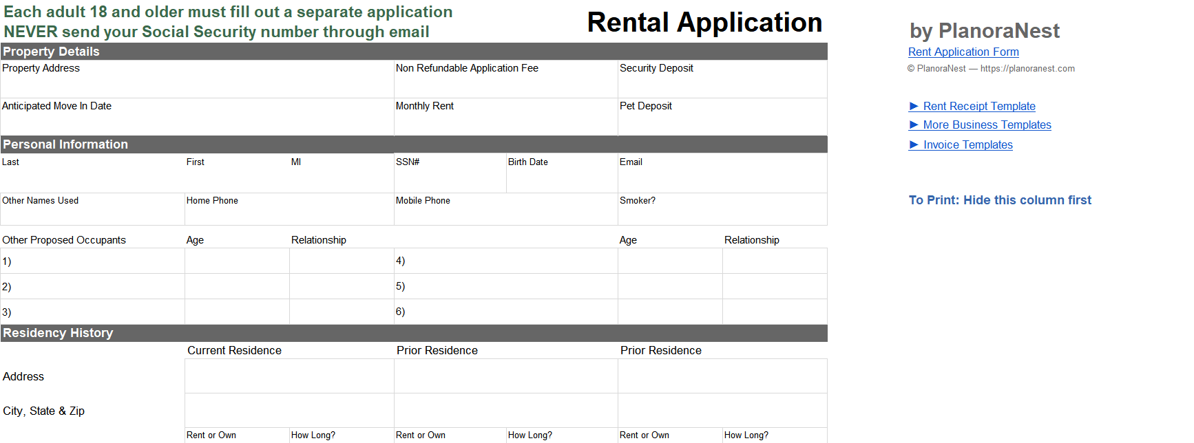Click the Anticipated Move In Date field
Image resolution: width=1194 pixels, height=443 pixels.
click(197, 117)
